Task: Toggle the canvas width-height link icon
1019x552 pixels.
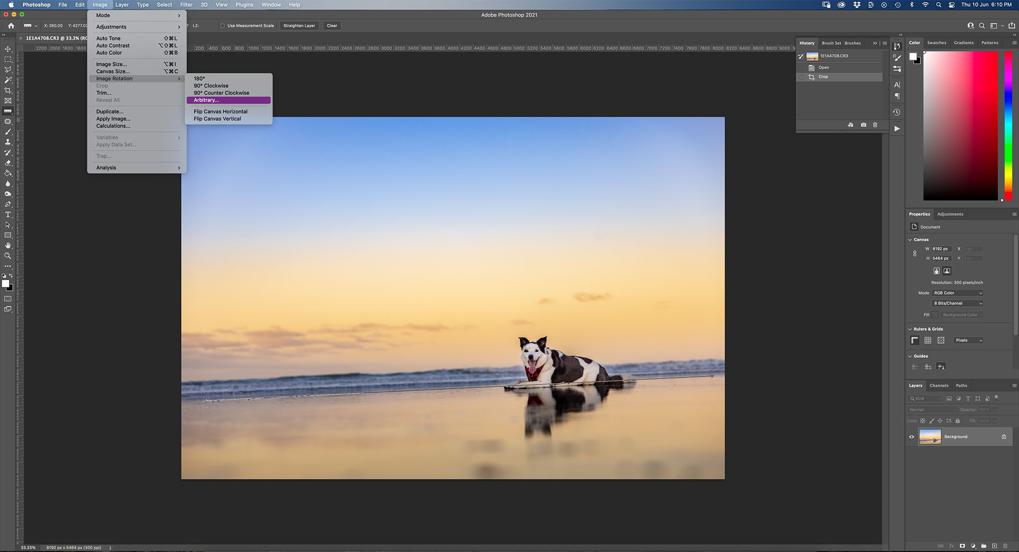Action: (x=915, y=254)
